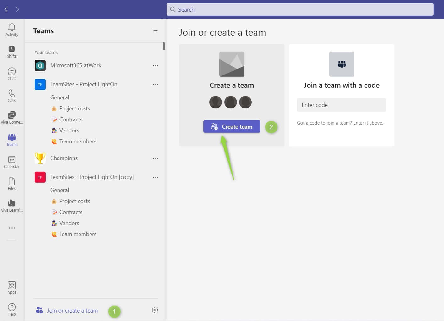The height and width of the screenshot is (321, 444).
Task: Click the blue TP avatar of Project LightOn
Action: [40, 84]
